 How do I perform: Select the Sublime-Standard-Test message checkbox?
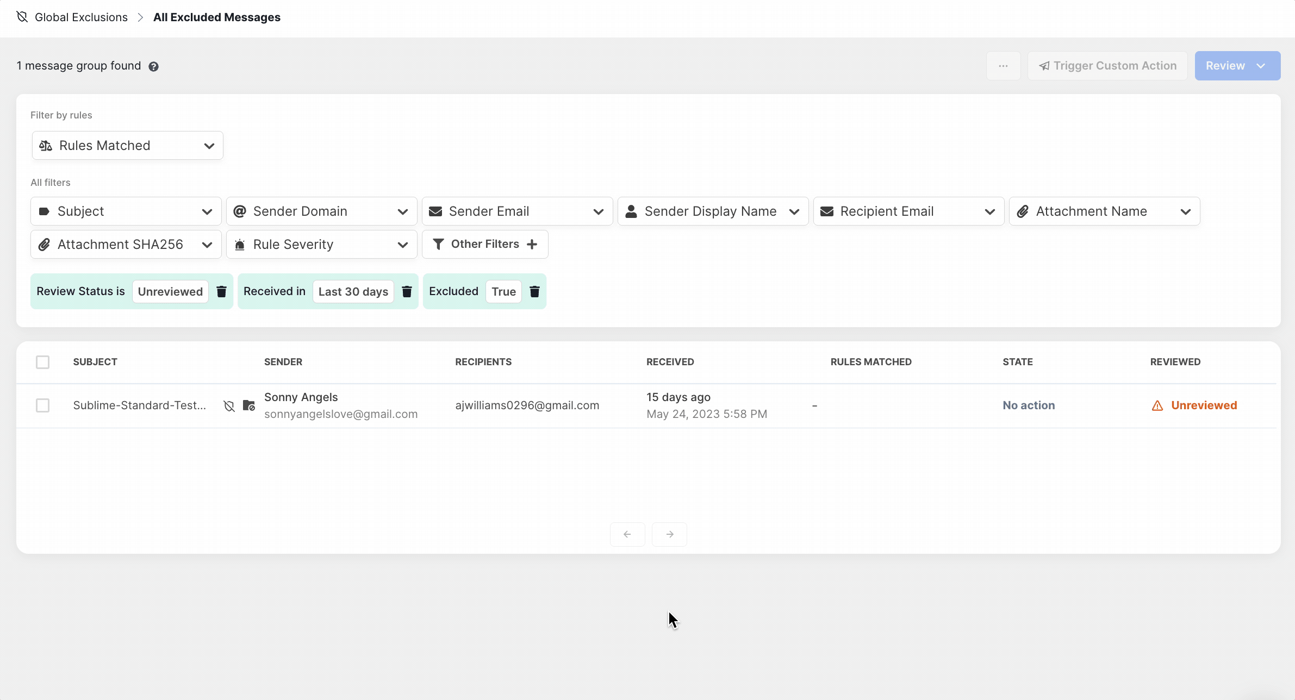[x=42, y=405]
